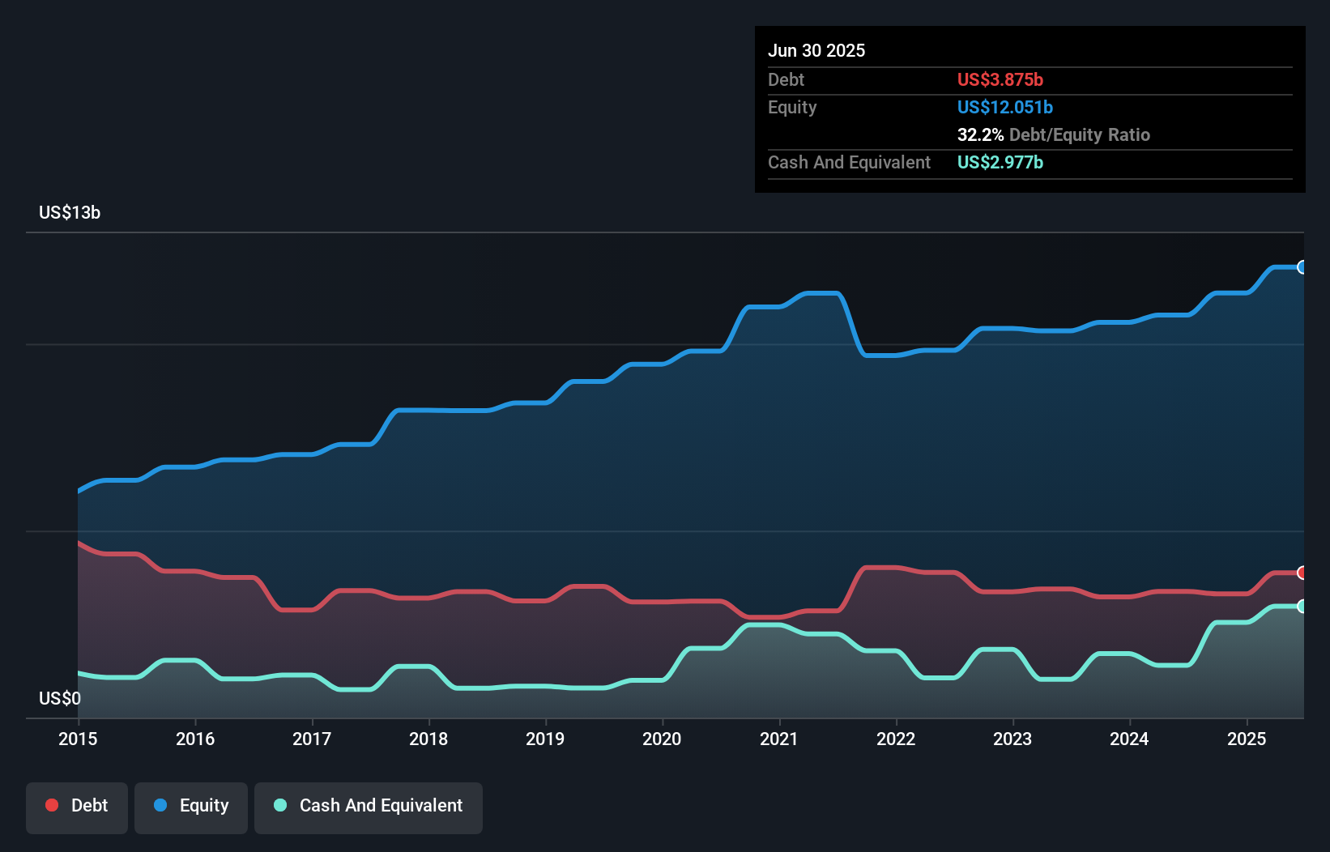Click the US$3.875b Debt value
The width and height of the screenshot is (1330, 852).
1001,79
